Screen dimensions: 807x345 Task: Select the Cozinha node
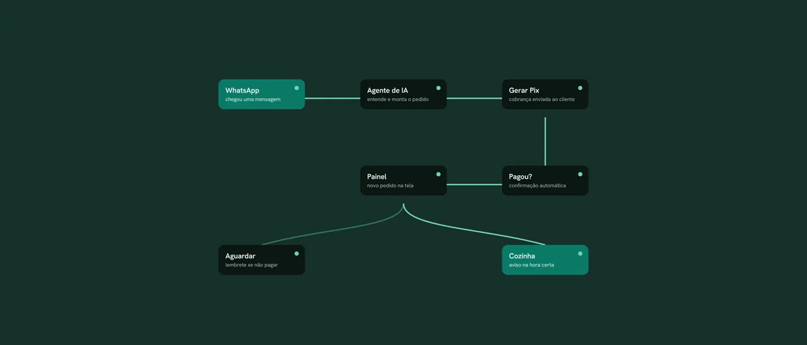[545, 260]
